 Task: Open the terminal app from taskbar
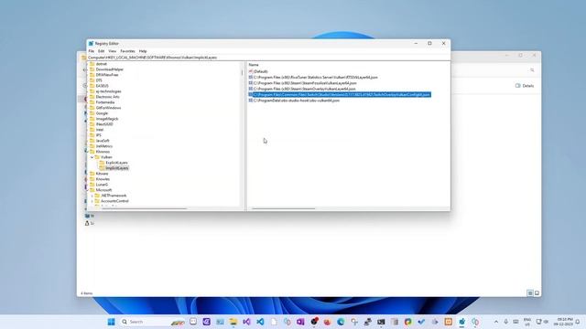point(381,322)
